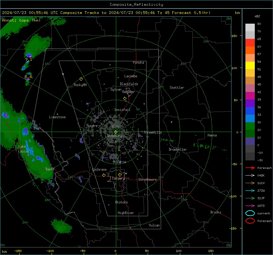The height and width of the screenshot is (255, 273).
Task: Click the Hanna town label
Action: point(212,135)
